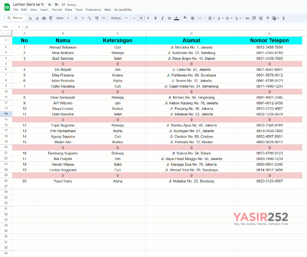Open the zoom 125% dropdown

(x=63, y=18)
